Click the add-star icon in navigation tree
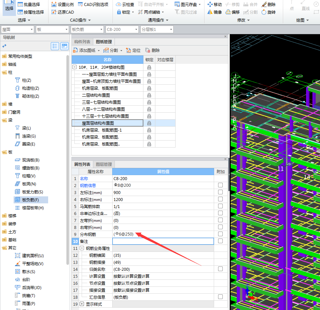The width and height of the screenshot is (320, 310). 4,46
